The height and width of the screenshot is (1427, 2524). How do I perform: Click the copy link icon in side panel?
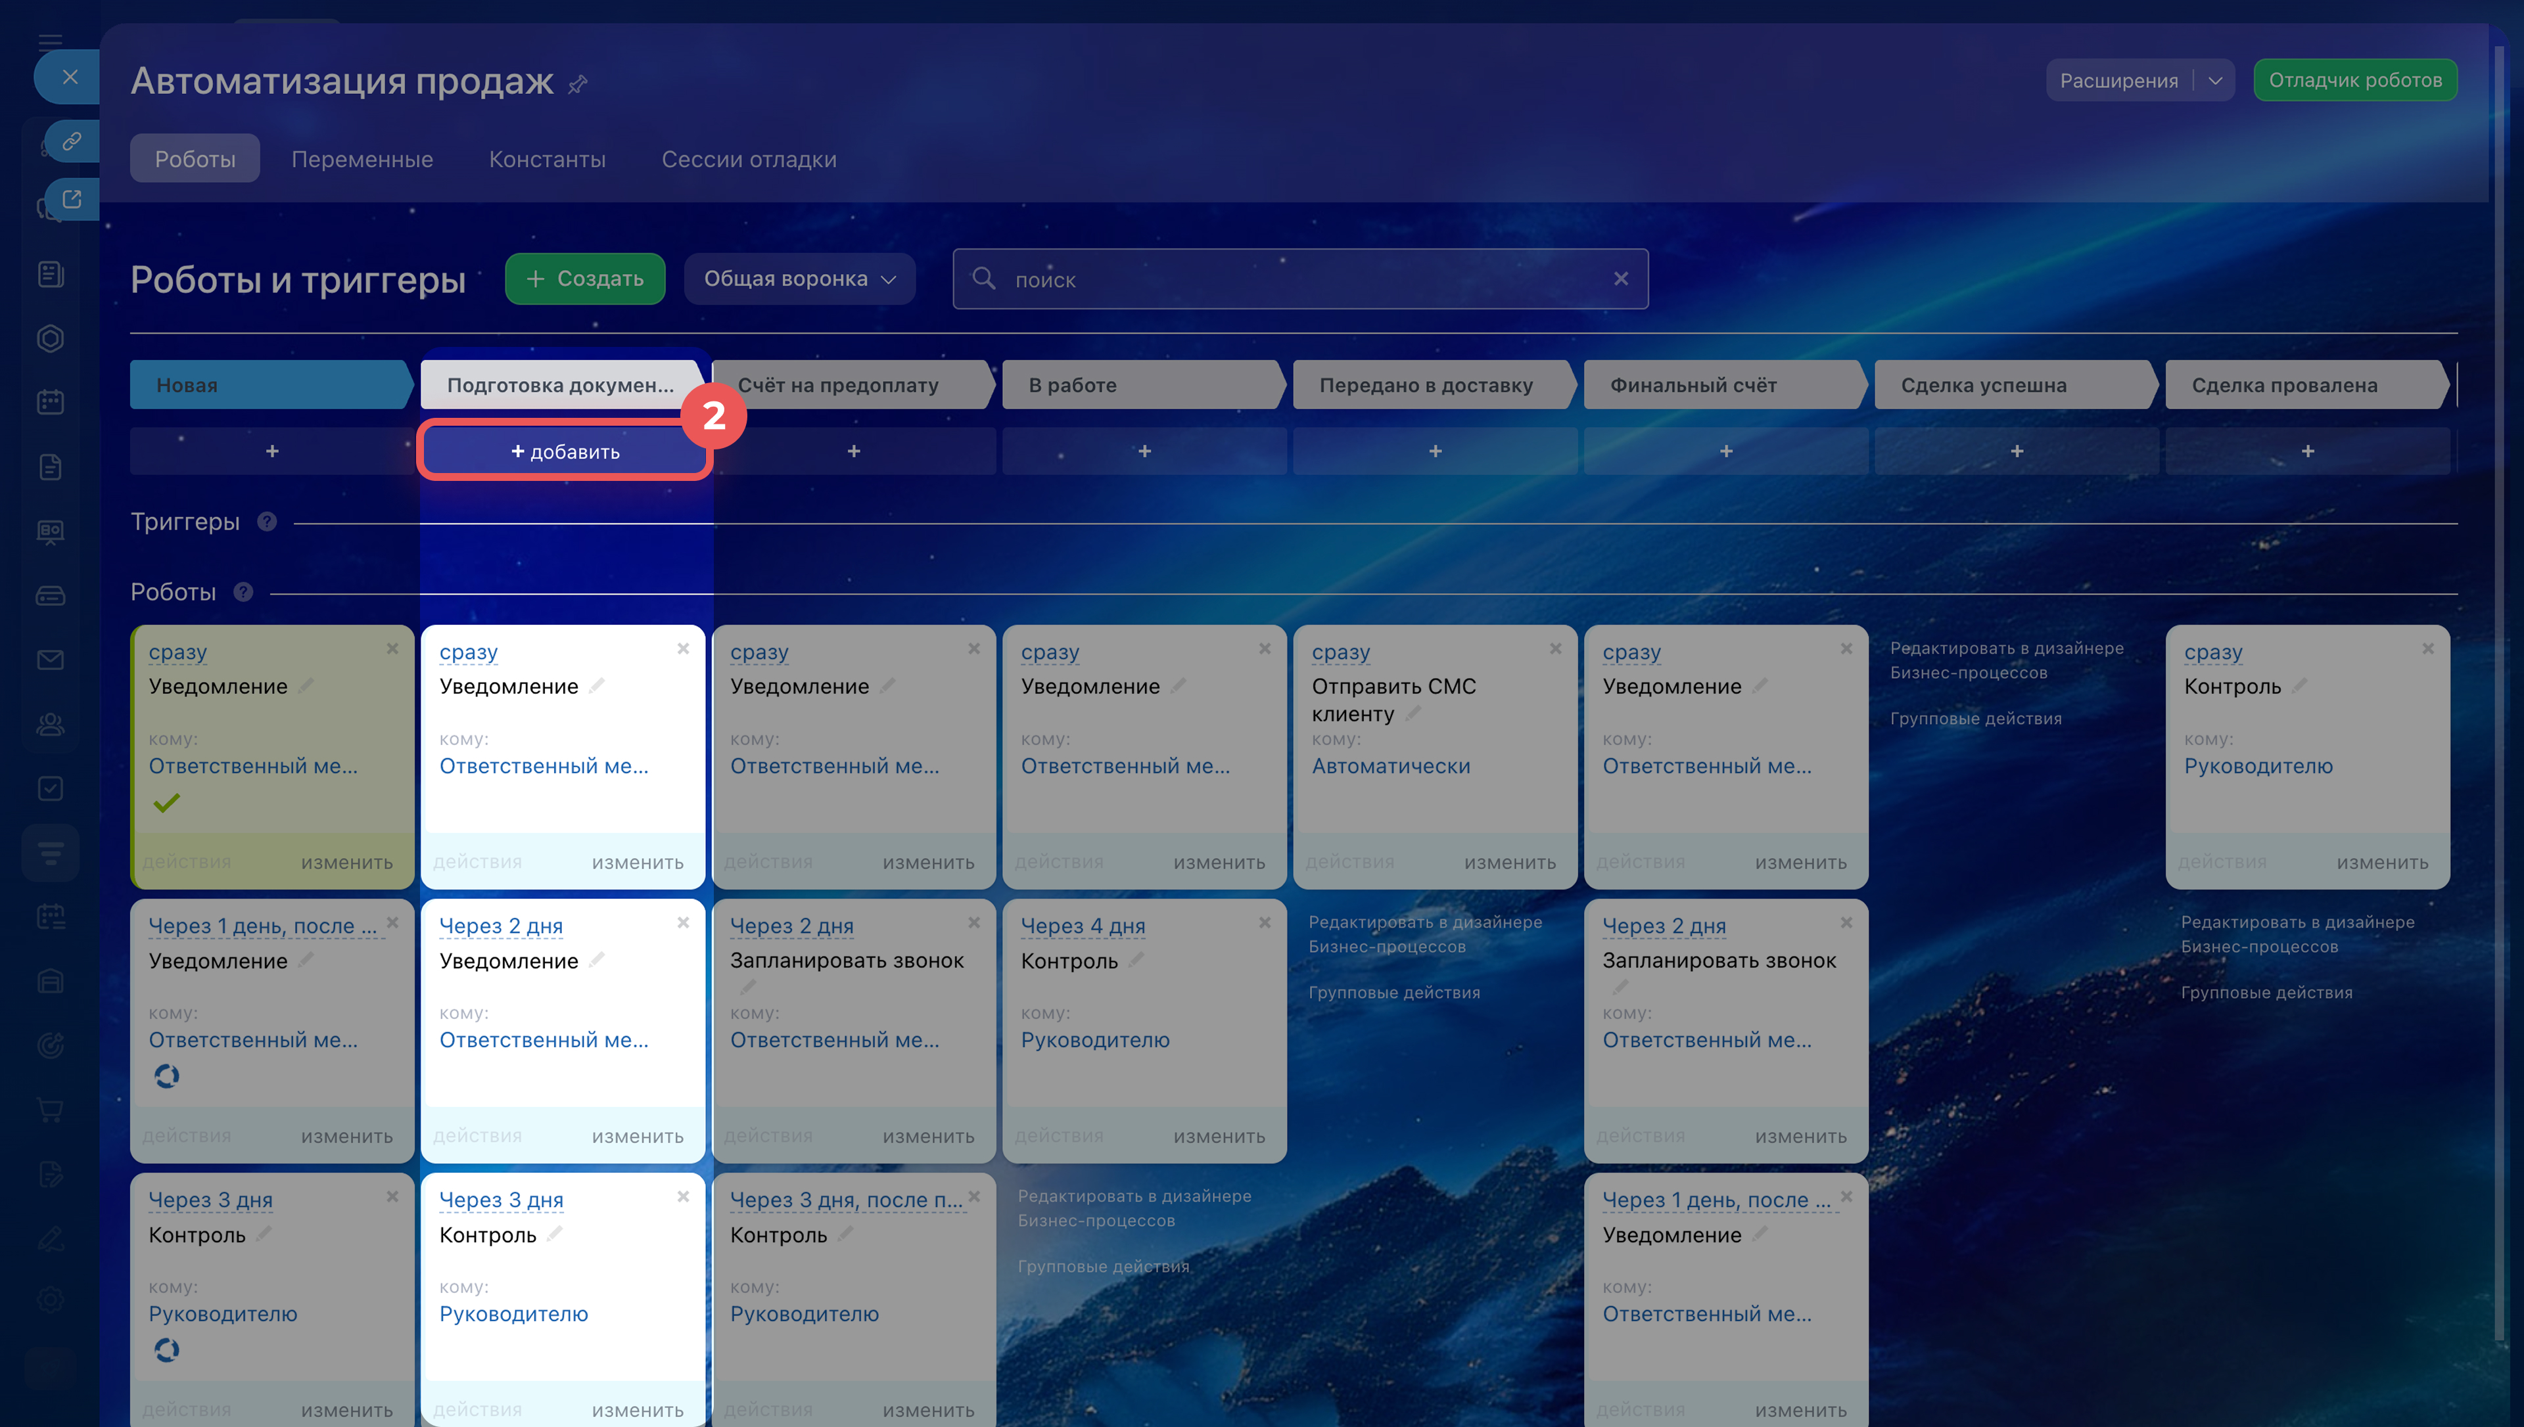click(x=72, y=141)
